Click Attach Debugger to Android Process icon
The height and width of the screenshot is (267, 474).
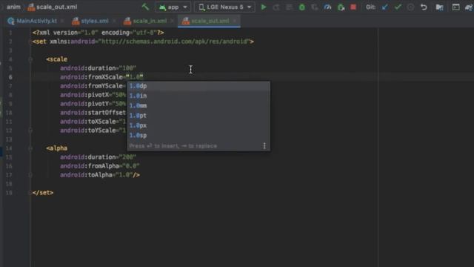click(x=341, y=7)
